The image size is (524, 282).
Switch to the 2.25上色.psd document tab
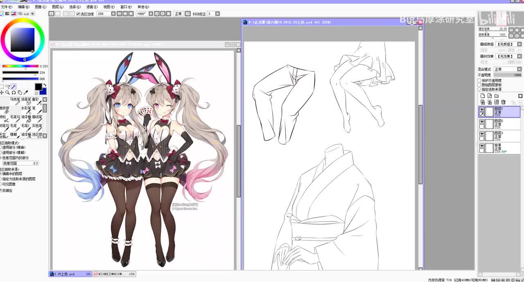coord(70,274)
